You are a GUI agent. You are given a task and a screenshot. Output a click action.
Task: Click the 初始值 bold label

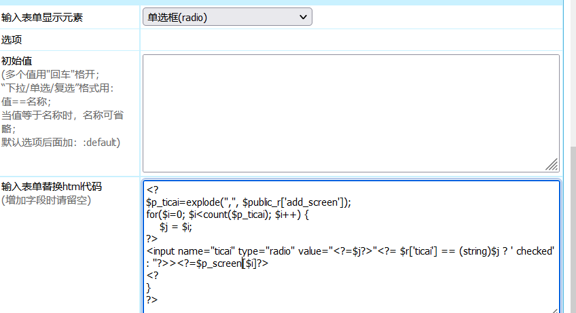[x=17, y=61]
